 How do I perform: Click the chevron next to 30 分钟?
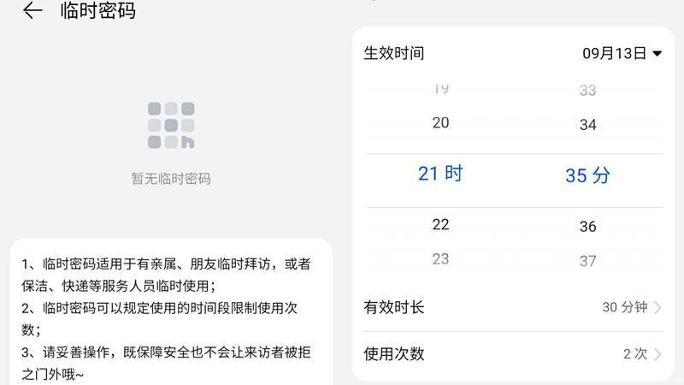point(657,307)
